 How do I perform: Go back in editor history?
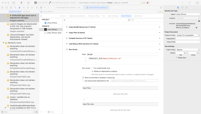click(x=45, y=8)
